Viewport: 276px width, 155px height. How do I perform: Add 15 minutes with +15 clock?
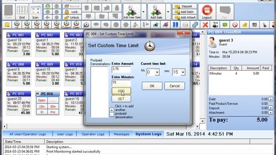click(x=37, y=25)
